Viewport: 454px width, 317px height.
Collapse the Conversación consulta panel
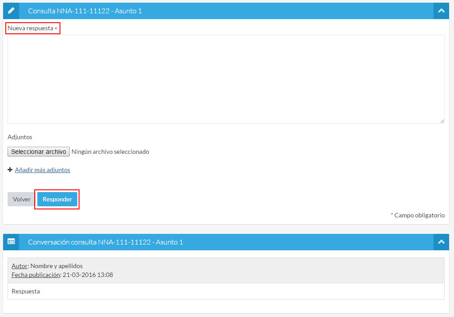pyautogui.click(x=441, y=242)
